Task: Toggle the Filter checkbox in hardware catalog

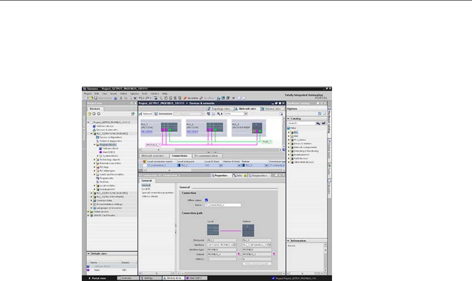Action: tap(288, 128)
